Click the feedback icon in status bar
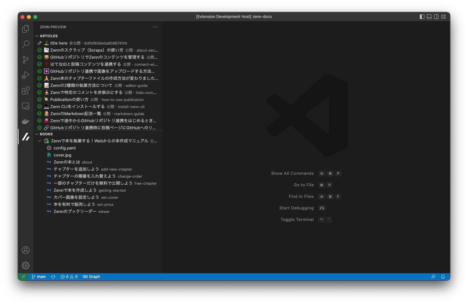 (x=433, y=277)
